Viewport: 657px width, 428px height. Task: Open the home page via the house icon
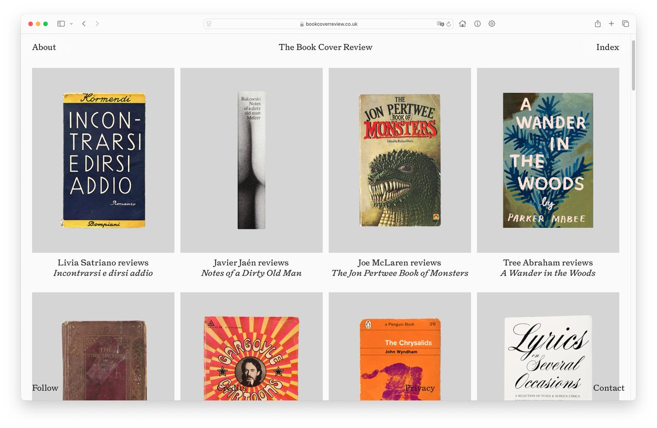point(463,24)
